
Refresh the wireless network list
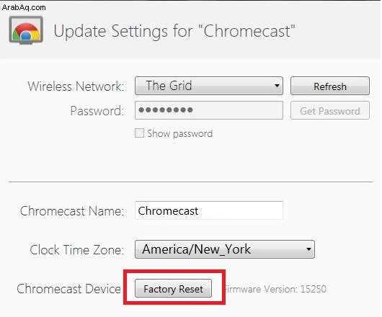point(330,86)
